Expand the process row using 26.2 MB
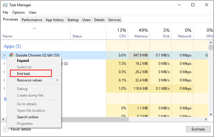The width and height of the screenshot is (214, 137). coord(4,72)
